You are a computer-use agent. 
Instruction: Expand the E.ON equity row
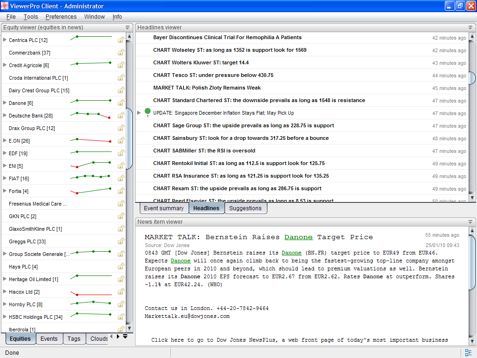5,140
